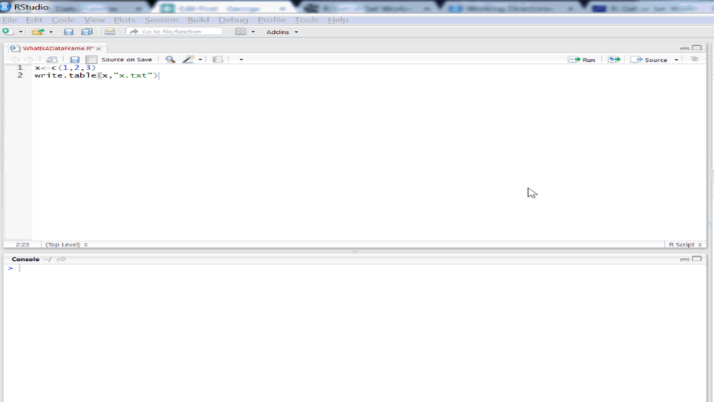Open the Profile menu
714x402 pixels.
[x=272, y=20]
